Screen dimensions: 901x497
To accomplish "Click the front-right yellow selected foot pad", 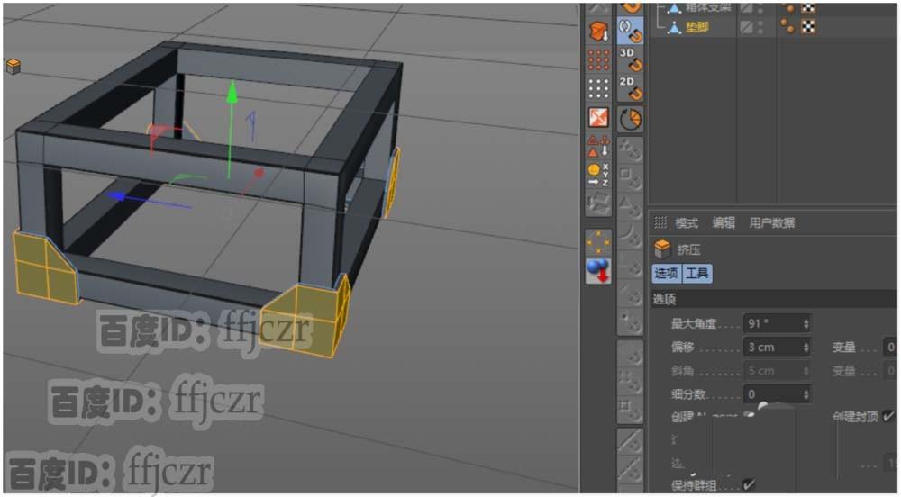I will [305, 317].
